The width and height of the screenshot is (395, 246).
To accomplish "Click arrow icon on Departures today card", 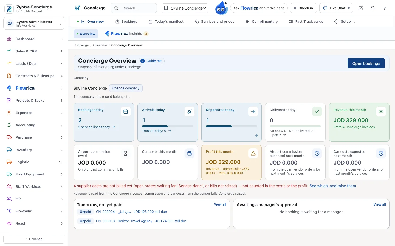I will tap(253, 112).
